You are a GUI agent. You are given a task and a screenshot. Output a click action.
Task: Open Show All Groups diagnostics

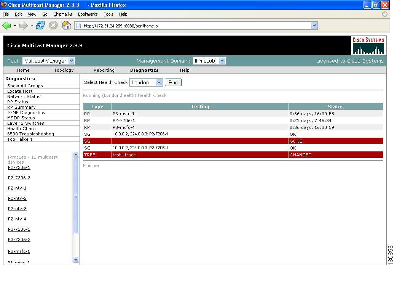click(25, 86)
